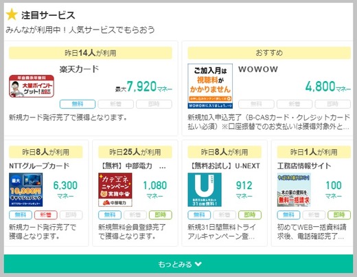Click 楽天カード description 新規カード発行完了で獲得となります。

pyautogui.click(x=68, y=118)
